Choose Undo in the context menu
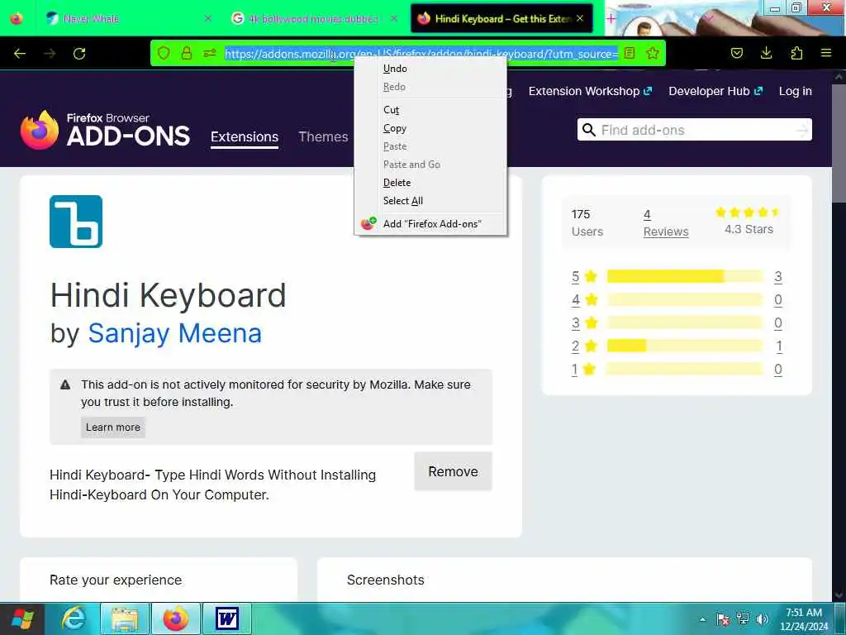Viewport: 846px width, 635px height. [430, 69]
